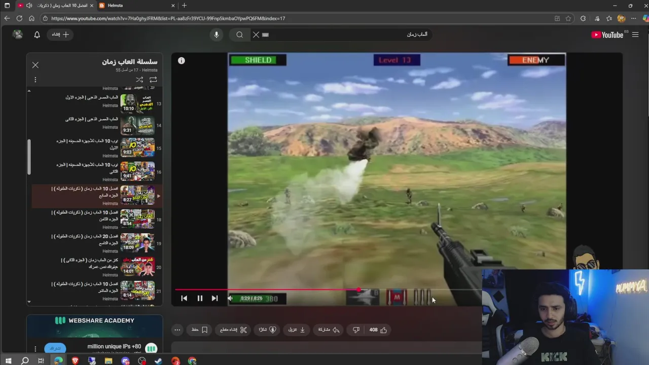Create a clip with the scissors button
The height and width of the screenshot is (365, 649).
click(x=234, y=330)
